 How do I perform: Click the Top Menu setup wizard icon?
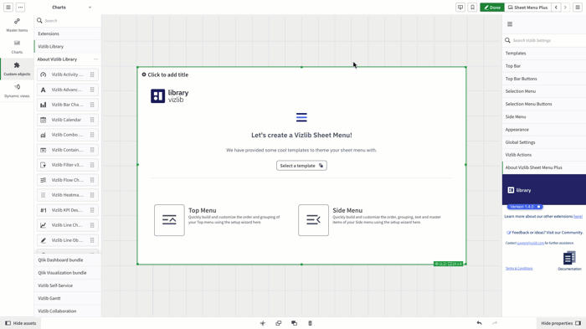[x=169, y=220]
